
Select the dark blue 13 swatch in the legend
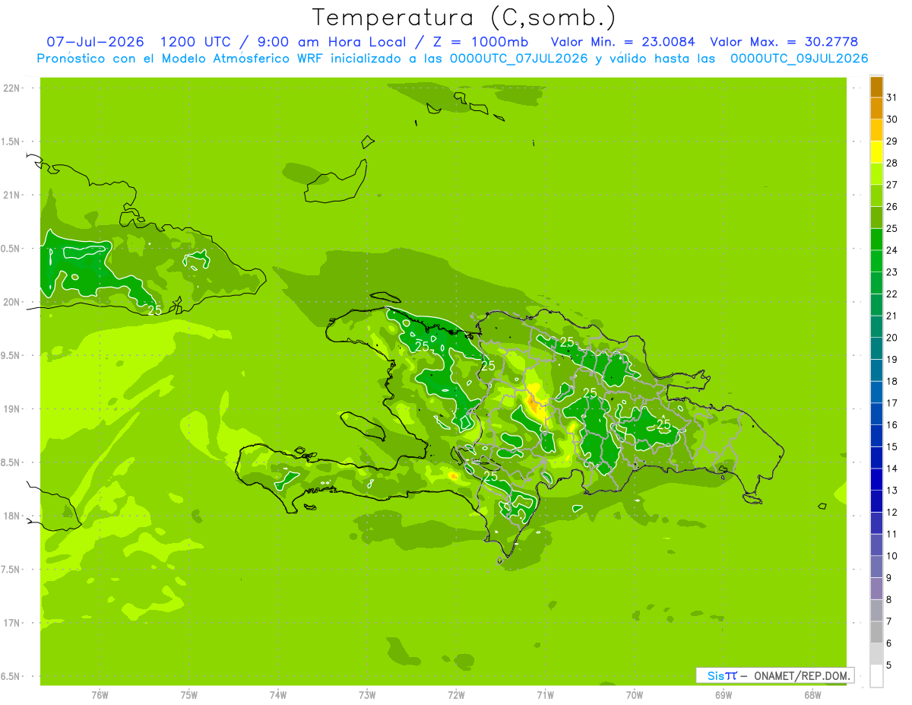pos(876,479)
